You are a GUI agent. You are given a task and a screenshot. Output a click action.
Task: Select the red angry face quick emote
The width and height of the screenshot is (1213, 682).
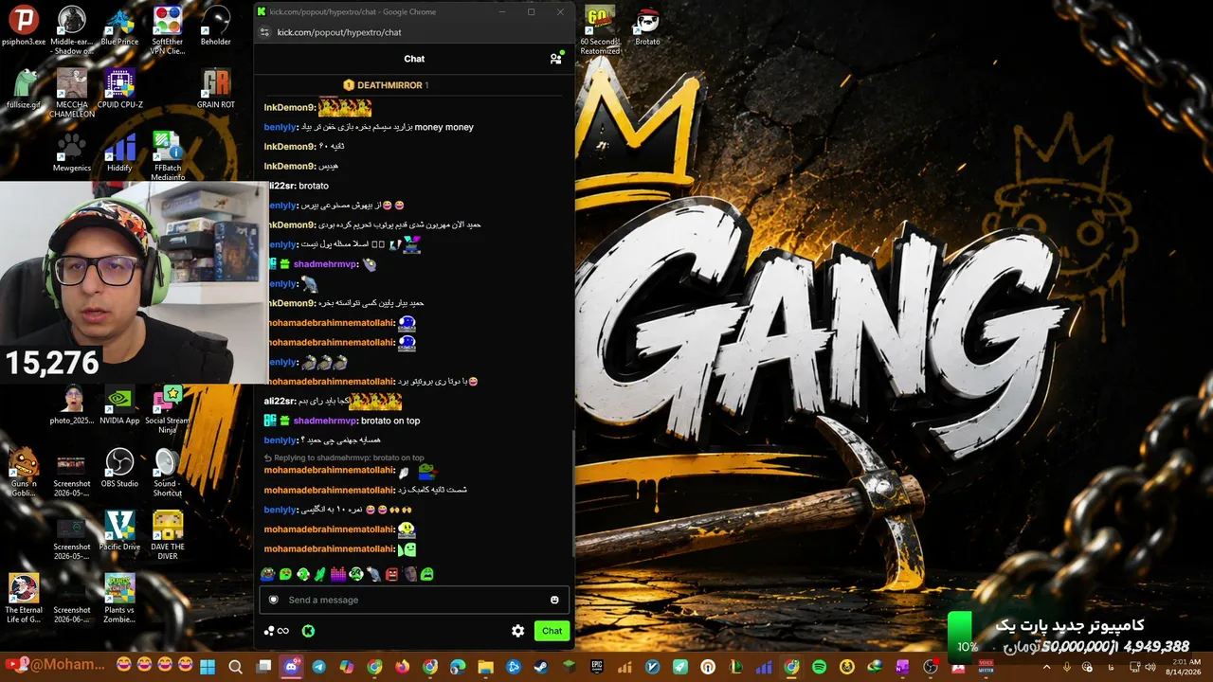point(391,574)
